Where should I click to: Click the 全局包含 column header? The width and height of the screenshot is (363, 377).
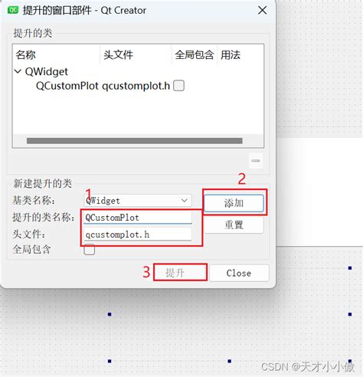195,54
